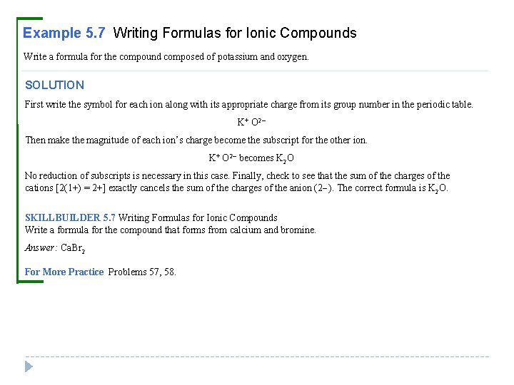
Task: Click the sentence beginning 'Then make the magnitude'
Action: click(196, 140)
